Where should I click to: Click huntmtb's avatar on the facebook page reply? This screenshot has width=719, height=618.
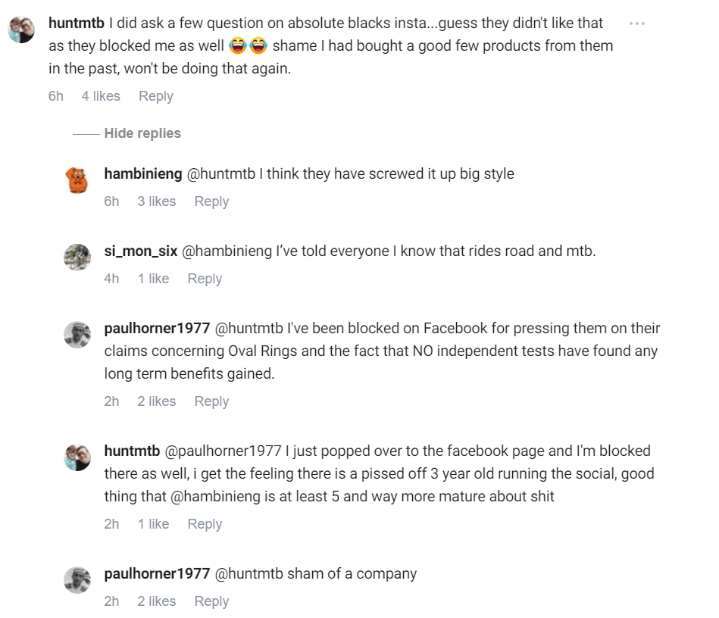[77, 457]
